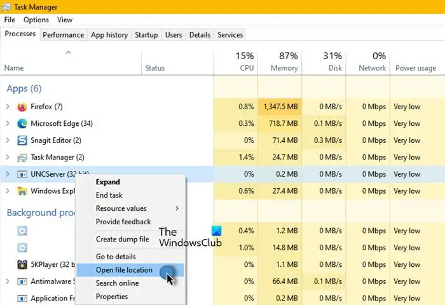445x305 pixels.
Task: Choose Provide feedback in context menu
Action: click(130, 222)
